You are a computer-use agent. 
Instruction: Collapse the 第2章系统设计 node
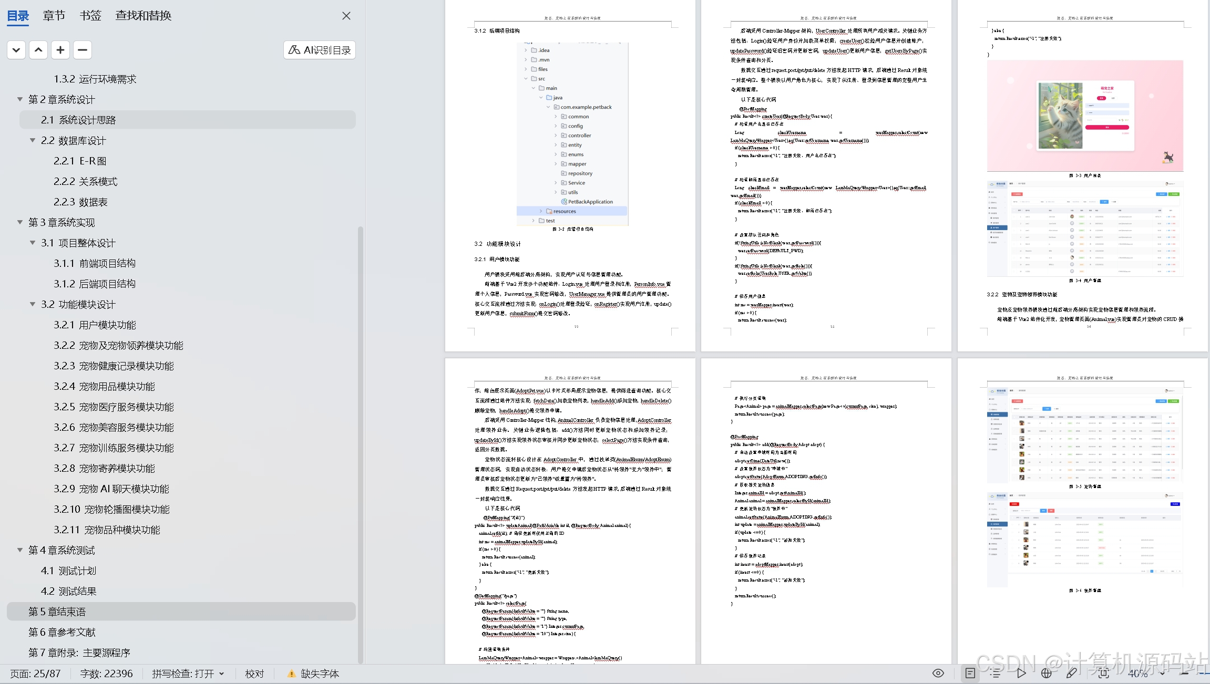[x=20, y=99]
